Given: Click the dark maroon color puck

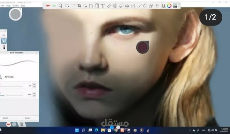Looking at the screenshot, I should tap(142, 47).
